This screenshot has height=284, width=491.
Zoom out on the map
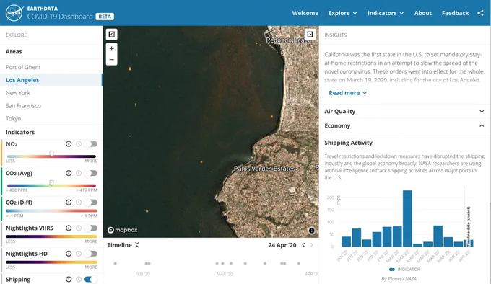tap(112, 59)
